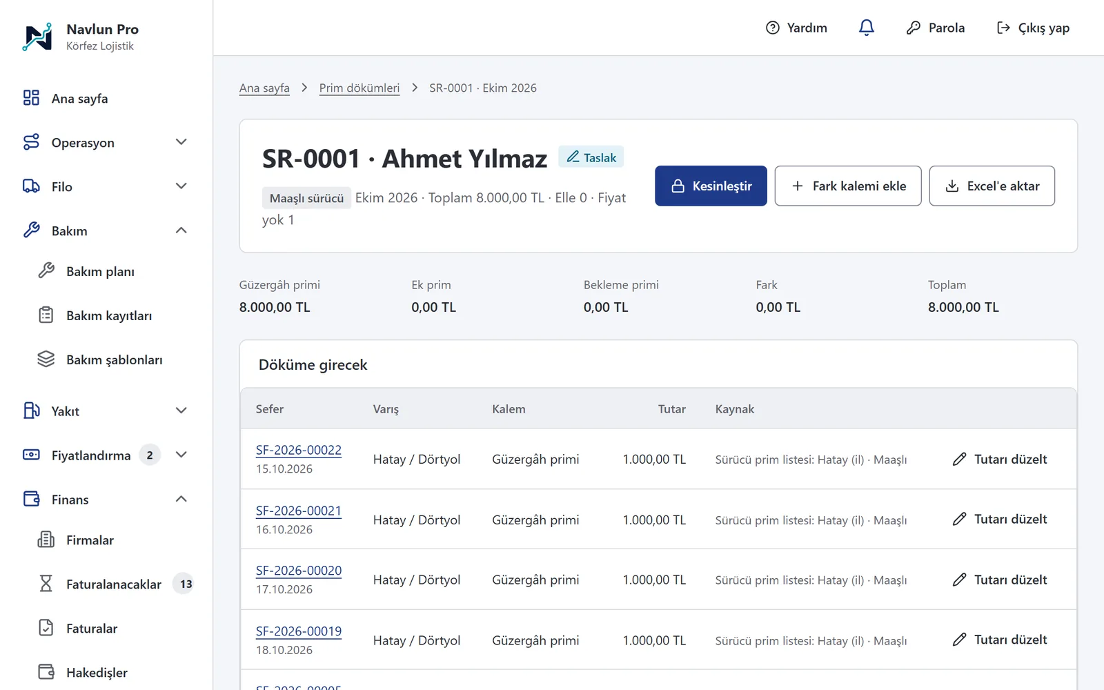This screenshot has width=1104, height=690.
Task: Click the Çıkış yap logout icon
Action: pos(1003,28)
